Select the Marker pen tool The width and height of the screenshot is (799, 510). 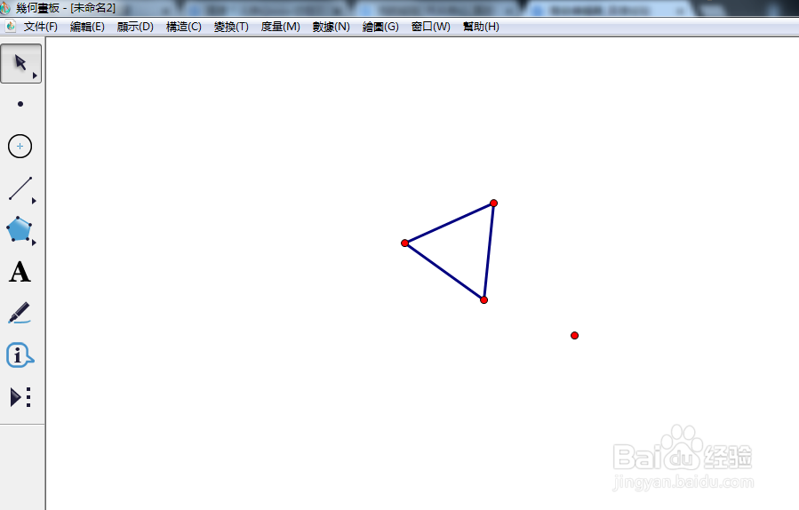20,313
